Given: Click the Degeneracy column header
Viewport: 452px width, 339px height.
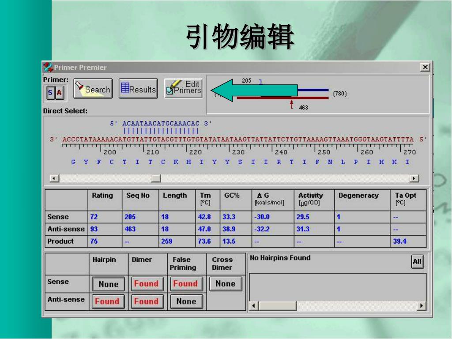Looking at the screenshot, I should coord(358,196).
